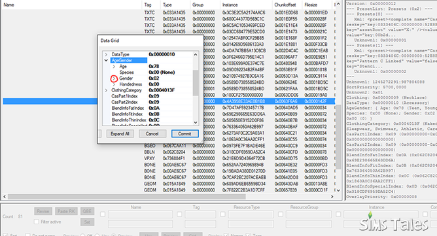Select the BBLN resource row
The image size is (437, 236).
[169, 152]
